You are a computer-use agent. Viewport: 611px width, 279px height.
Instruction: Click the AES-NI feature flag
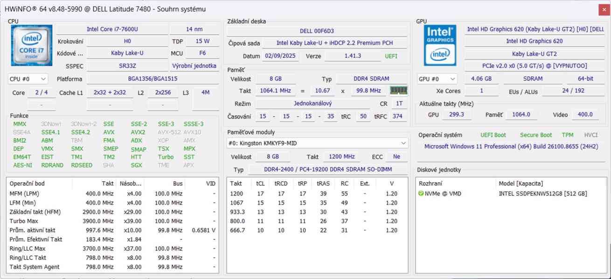(23, 165)
